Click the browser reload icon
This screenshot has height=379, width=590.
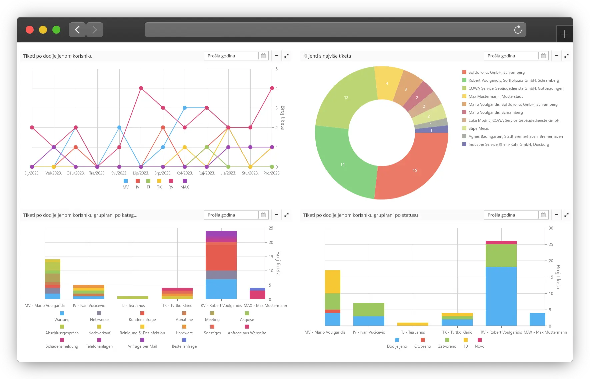(518, 30)
